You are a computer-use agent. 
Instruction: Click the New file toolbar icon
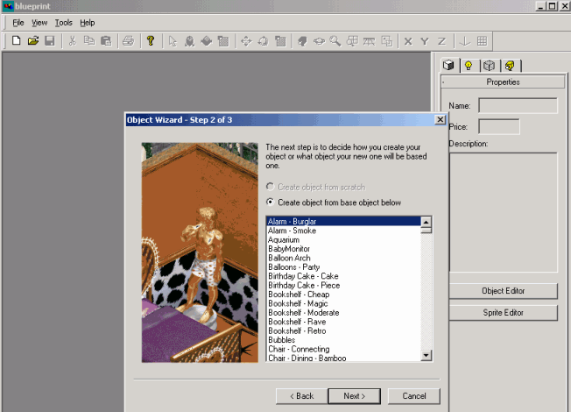pos(16,41)
